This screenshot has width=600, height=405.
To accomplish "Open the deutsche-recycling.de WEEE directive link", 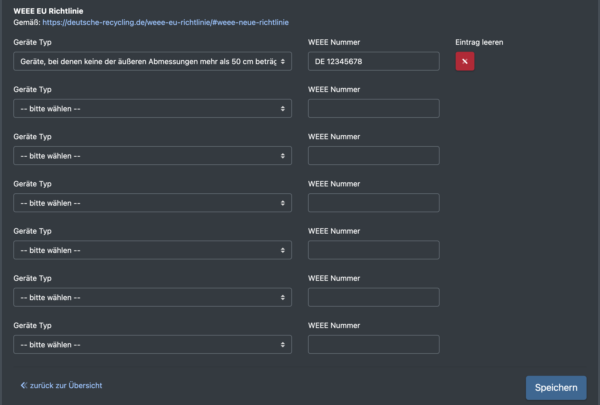I will [166, 22].
